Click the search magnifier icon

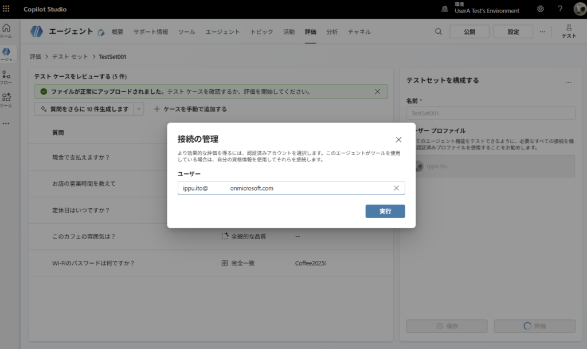pyautogui.click(x=439, y=32)
